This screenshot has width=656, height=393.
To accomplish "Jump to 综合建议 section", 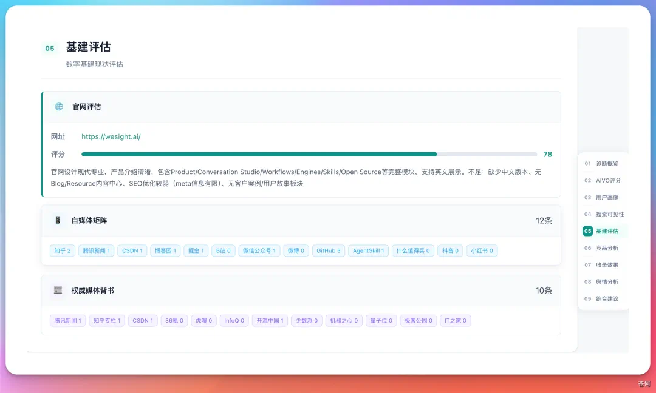I will click(x=601, y=298).
